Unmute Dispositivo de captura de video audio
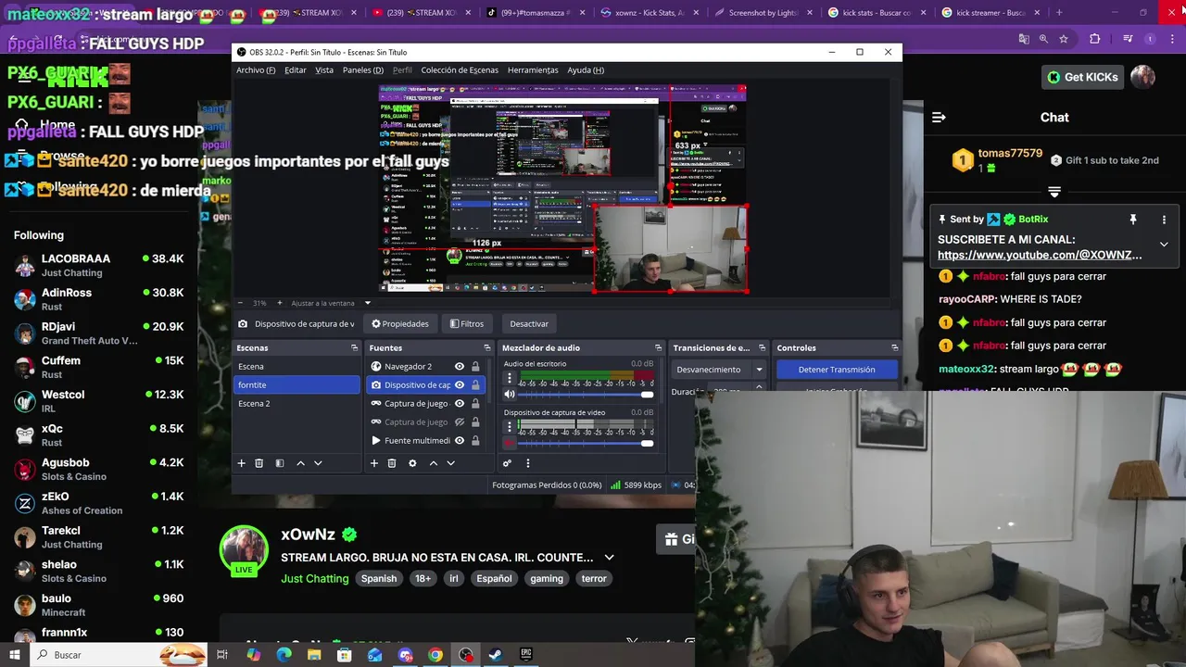Screen dimensions: 1186x667 509,443
